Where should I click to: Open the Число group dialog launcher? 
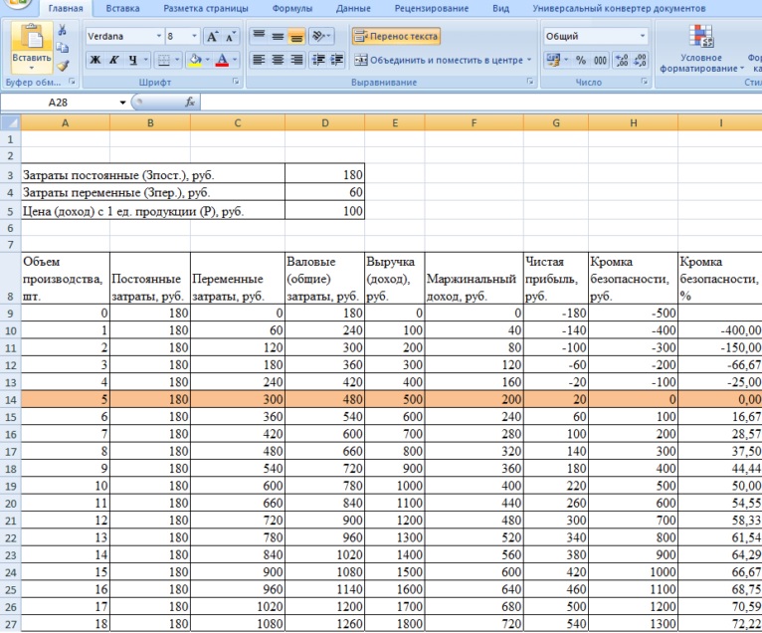click(x=644, y=82)
